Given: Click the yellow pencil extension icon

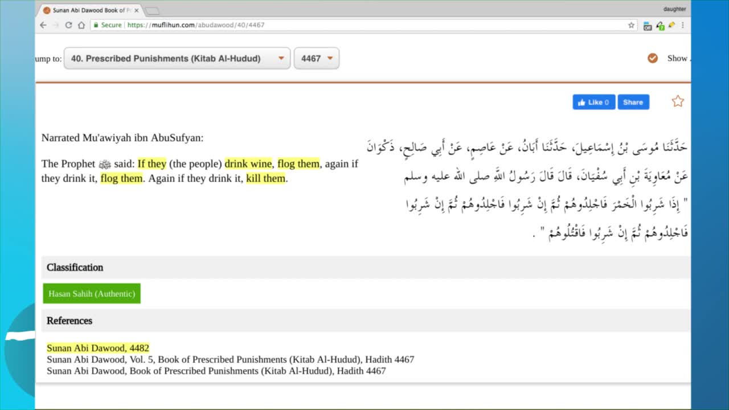Looking at the screenshot, I should [671, 25].
